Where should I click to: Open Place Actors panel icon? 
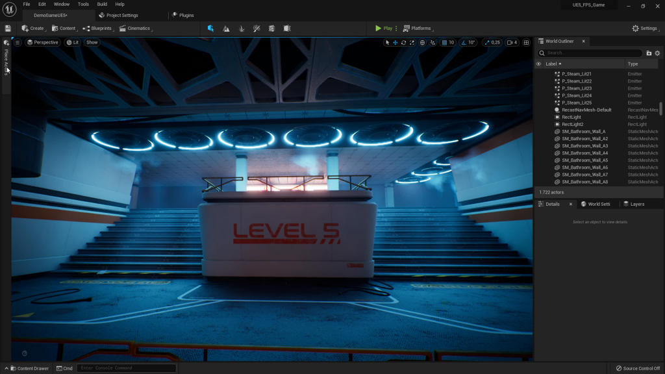6,42
